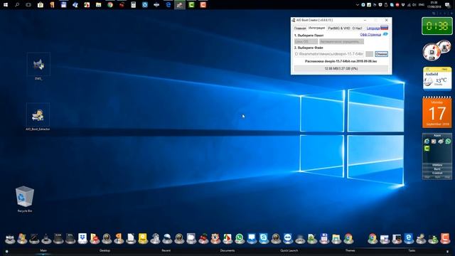Open the yellow sticky notes dock icon
This screenshot has height=256, width=455.
(x=143, y=238)
